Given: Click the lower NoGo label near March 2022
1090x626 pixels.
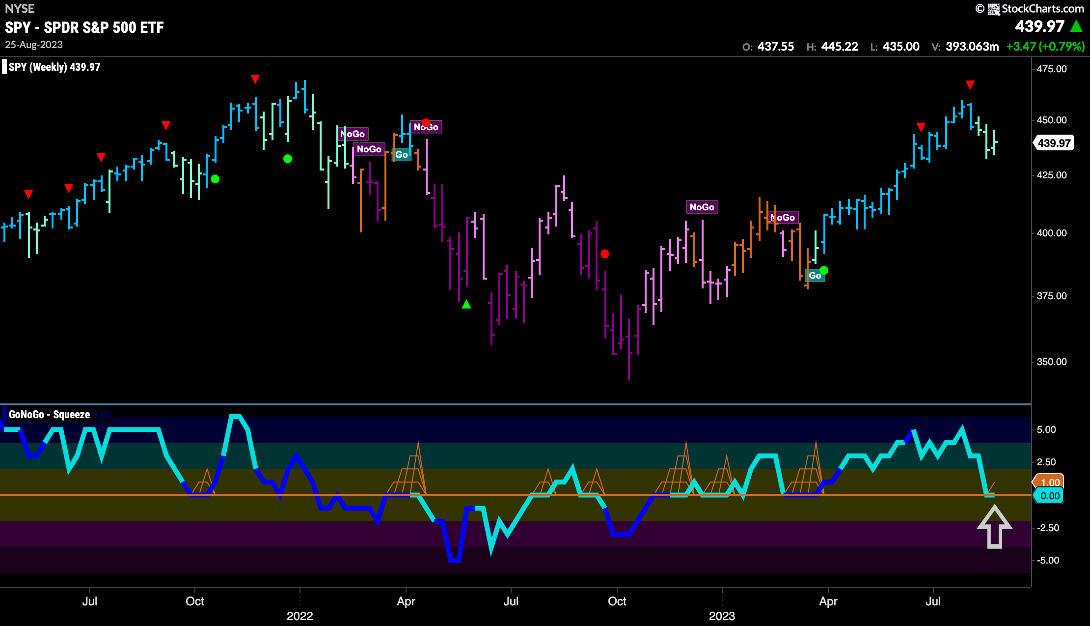Looking at the screenshot, I should (369, 149).
